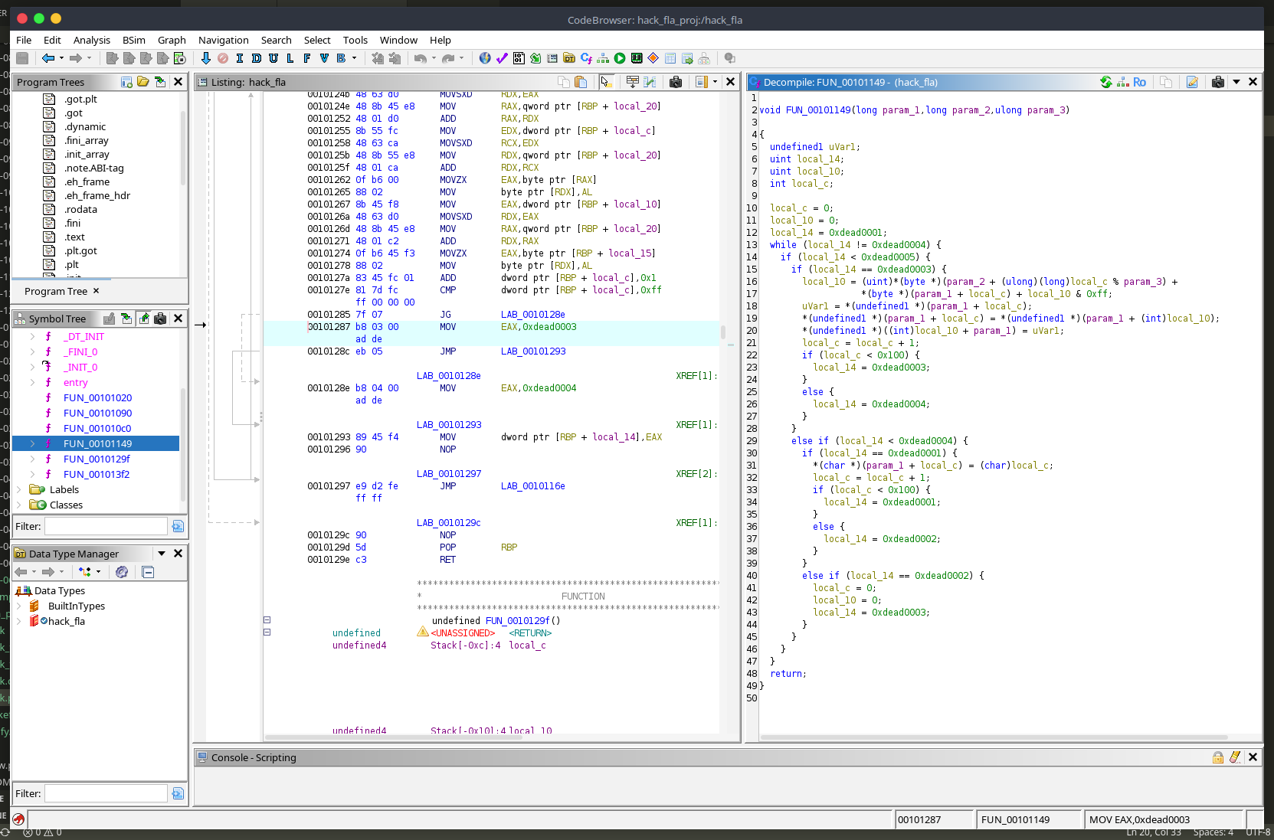Image resolution: width=1274 pixels, height=840 pixels.
Task: Export decompiled function with the edit-note icon
Action: pyautogui.click(x=1192, y=82)
